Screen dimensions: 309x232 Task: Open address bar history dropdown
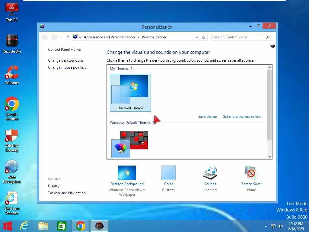point(197,37)
